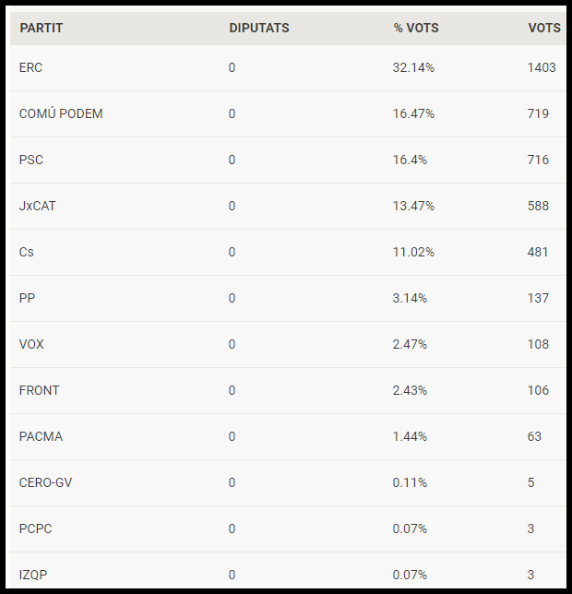Click the VOX party name
This screenshot has height=594, width=572.
tap(31, 344)
